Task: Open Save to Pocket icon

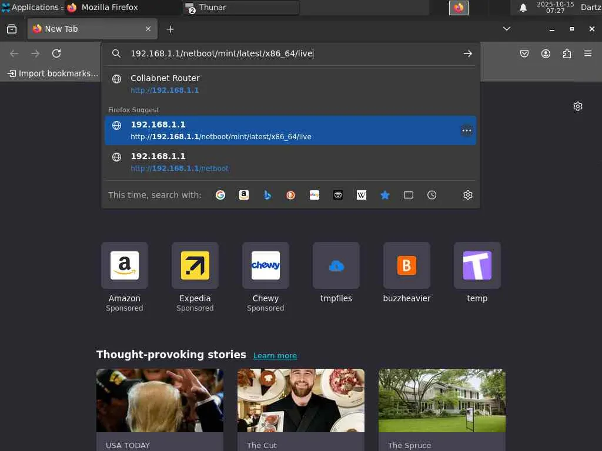Action: 524,53
